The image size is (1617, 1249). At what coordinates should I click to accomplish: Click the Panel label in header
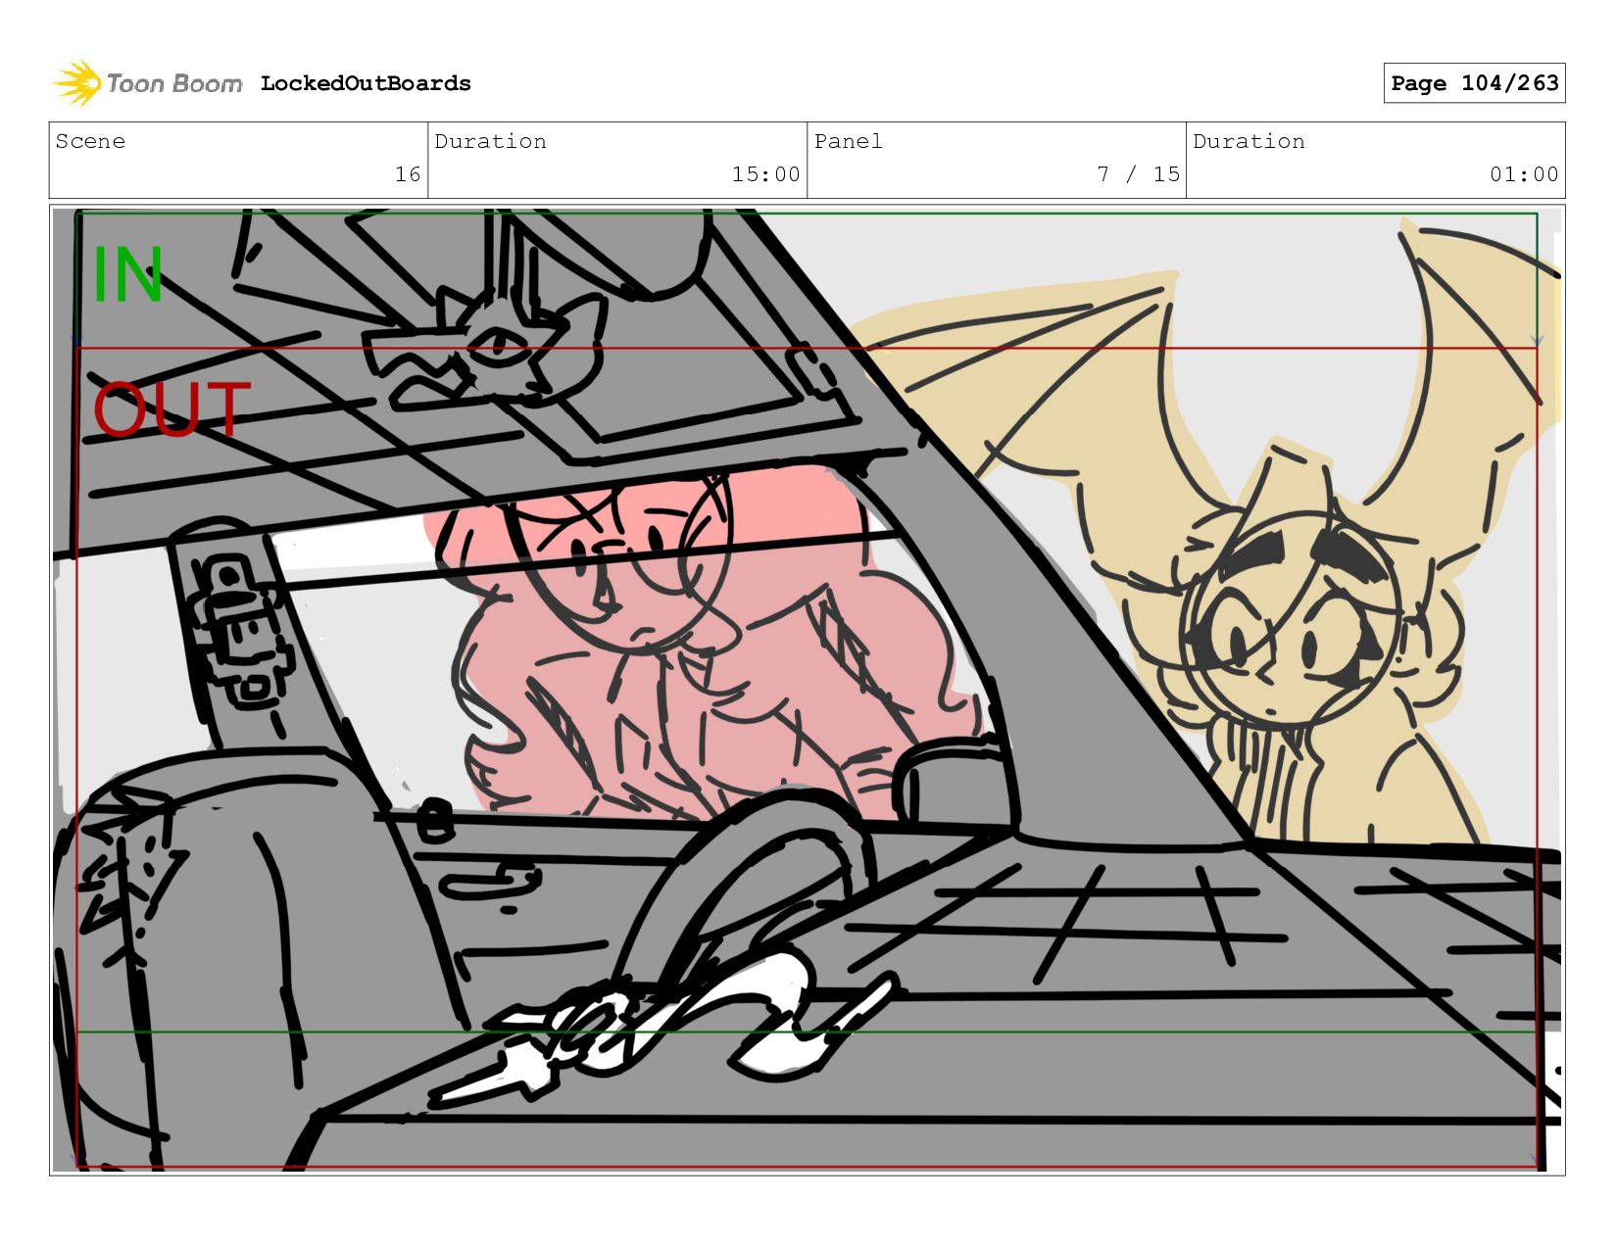849,141
